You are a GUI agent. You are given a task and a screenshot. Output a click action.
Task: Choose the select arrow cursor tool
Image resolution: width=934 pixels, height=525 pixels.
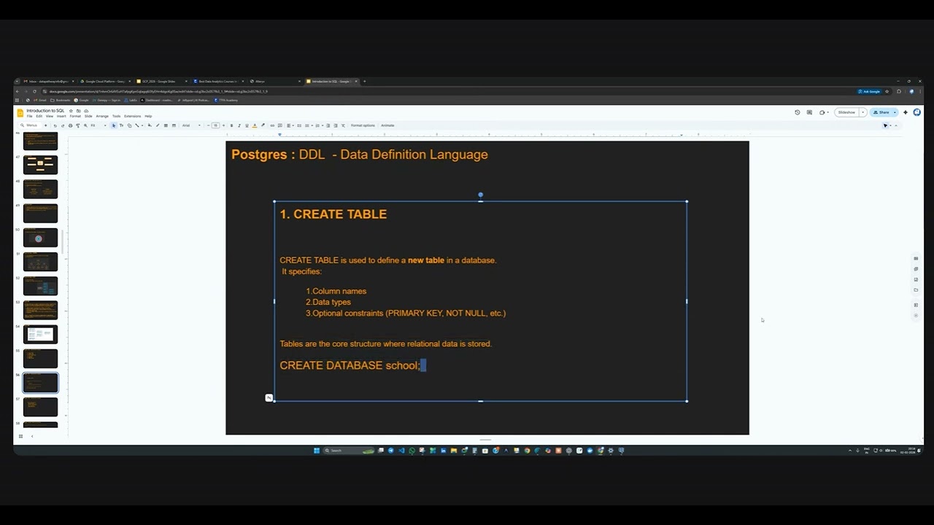pyautogui.click(x=114, y=125)
